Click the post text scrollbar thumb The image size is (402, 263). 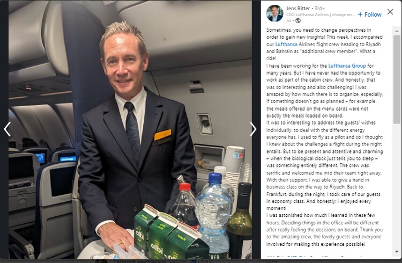[397, 79]
